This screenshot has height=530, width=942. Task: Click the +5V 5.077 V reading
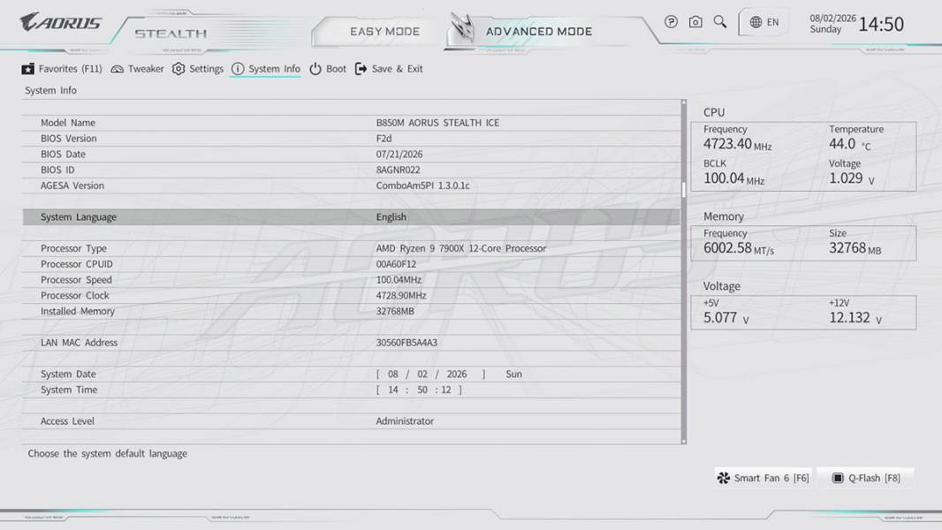point(726,317)
